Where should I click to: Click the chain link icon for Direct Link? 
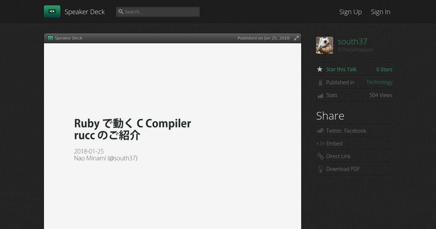click(x=320, y=156)
